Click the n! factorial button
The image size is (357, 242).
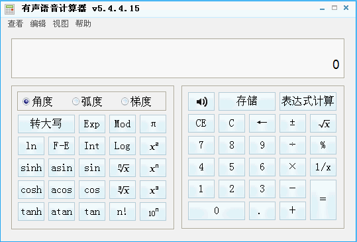pos(123,212)
